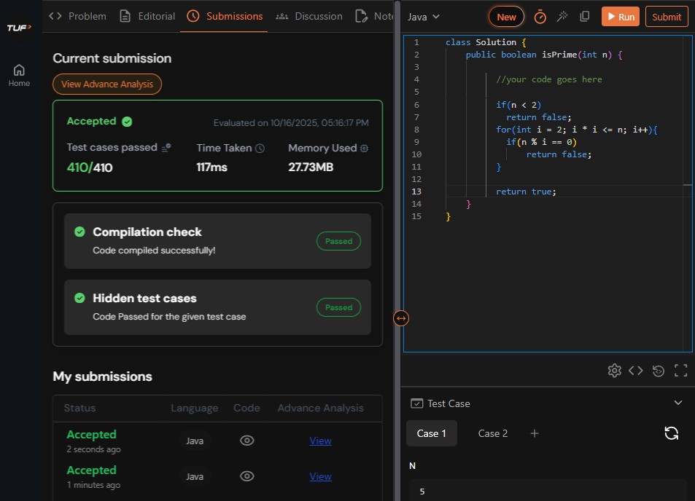Click the test cases passed info icon
695x501 pixels.
166,148
